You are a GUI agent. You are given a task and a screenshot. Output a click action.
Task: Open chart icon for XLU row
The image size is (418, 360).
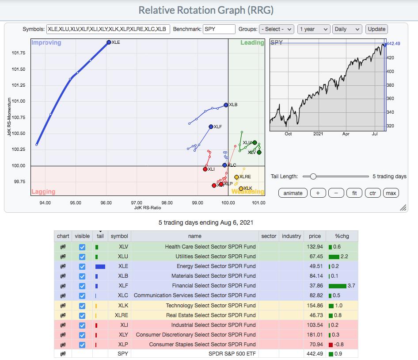pos(63,257)
